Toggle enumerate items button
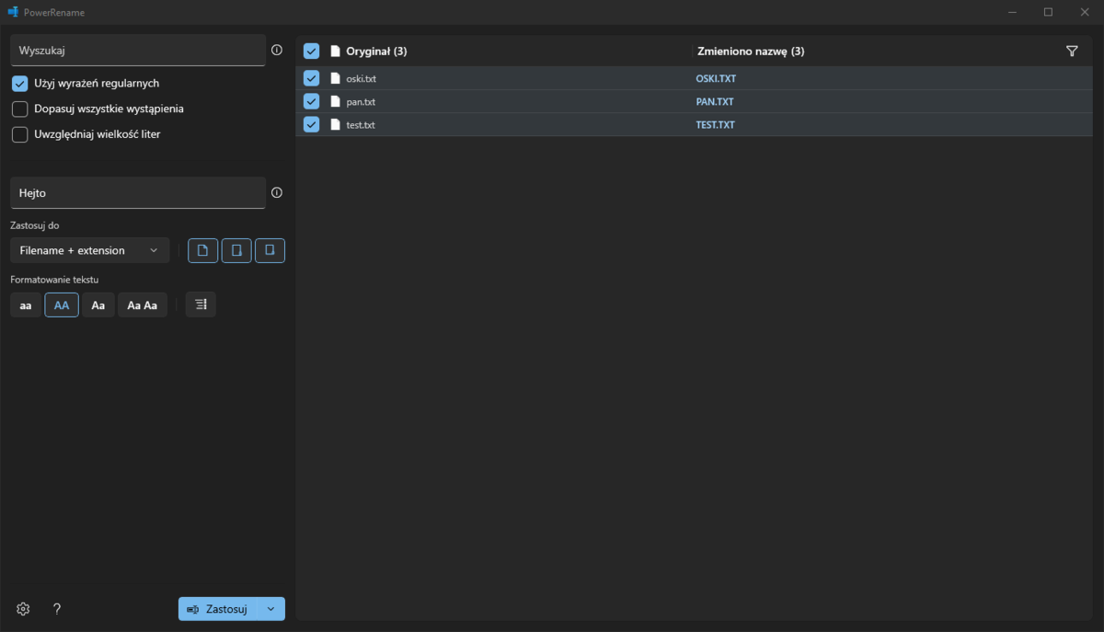 201,305
